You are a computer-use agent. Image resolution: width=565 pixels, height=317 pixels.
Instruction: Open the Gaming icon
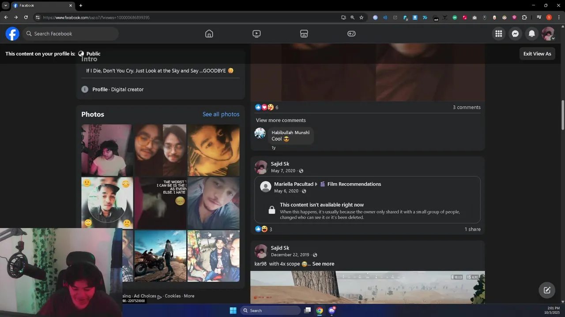[x=351, y=34]
